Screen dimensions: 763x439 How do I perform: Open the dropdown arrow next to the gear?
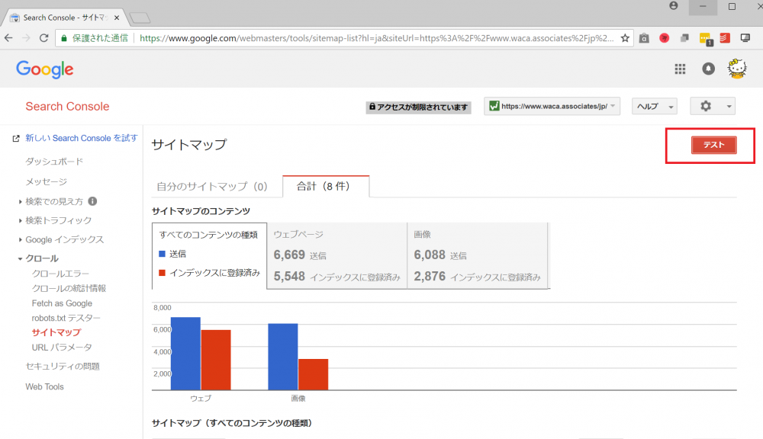[x=729, y=107]
